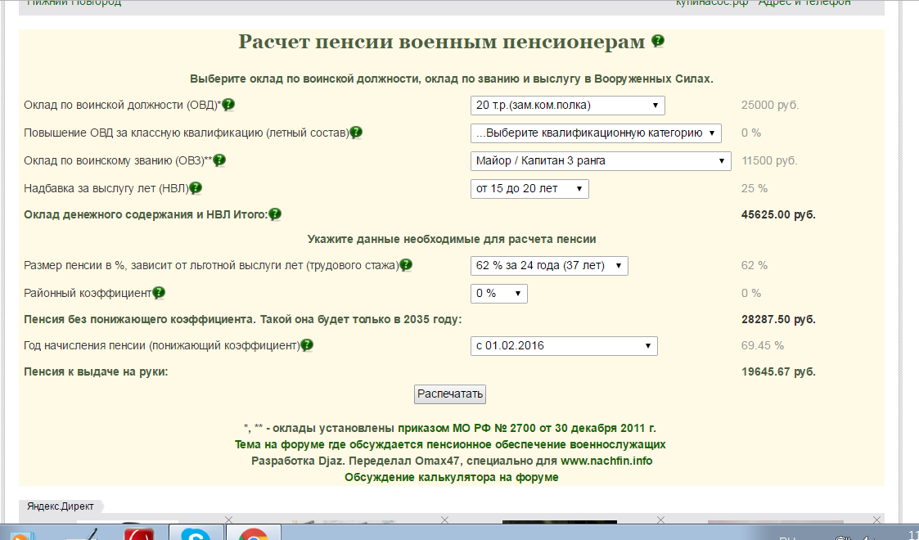Click help icon after Надбавка за выслугу лет
Image resolution: width=919 pixels, height=540 pixels.
(196, 188)
